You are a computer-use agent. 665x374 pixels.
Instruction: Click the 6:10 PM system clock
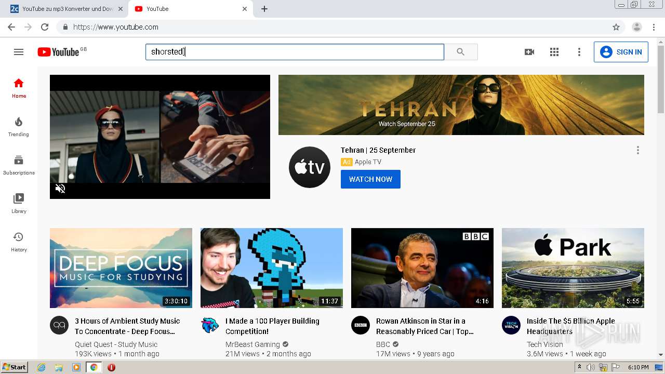tap(638, 367)
